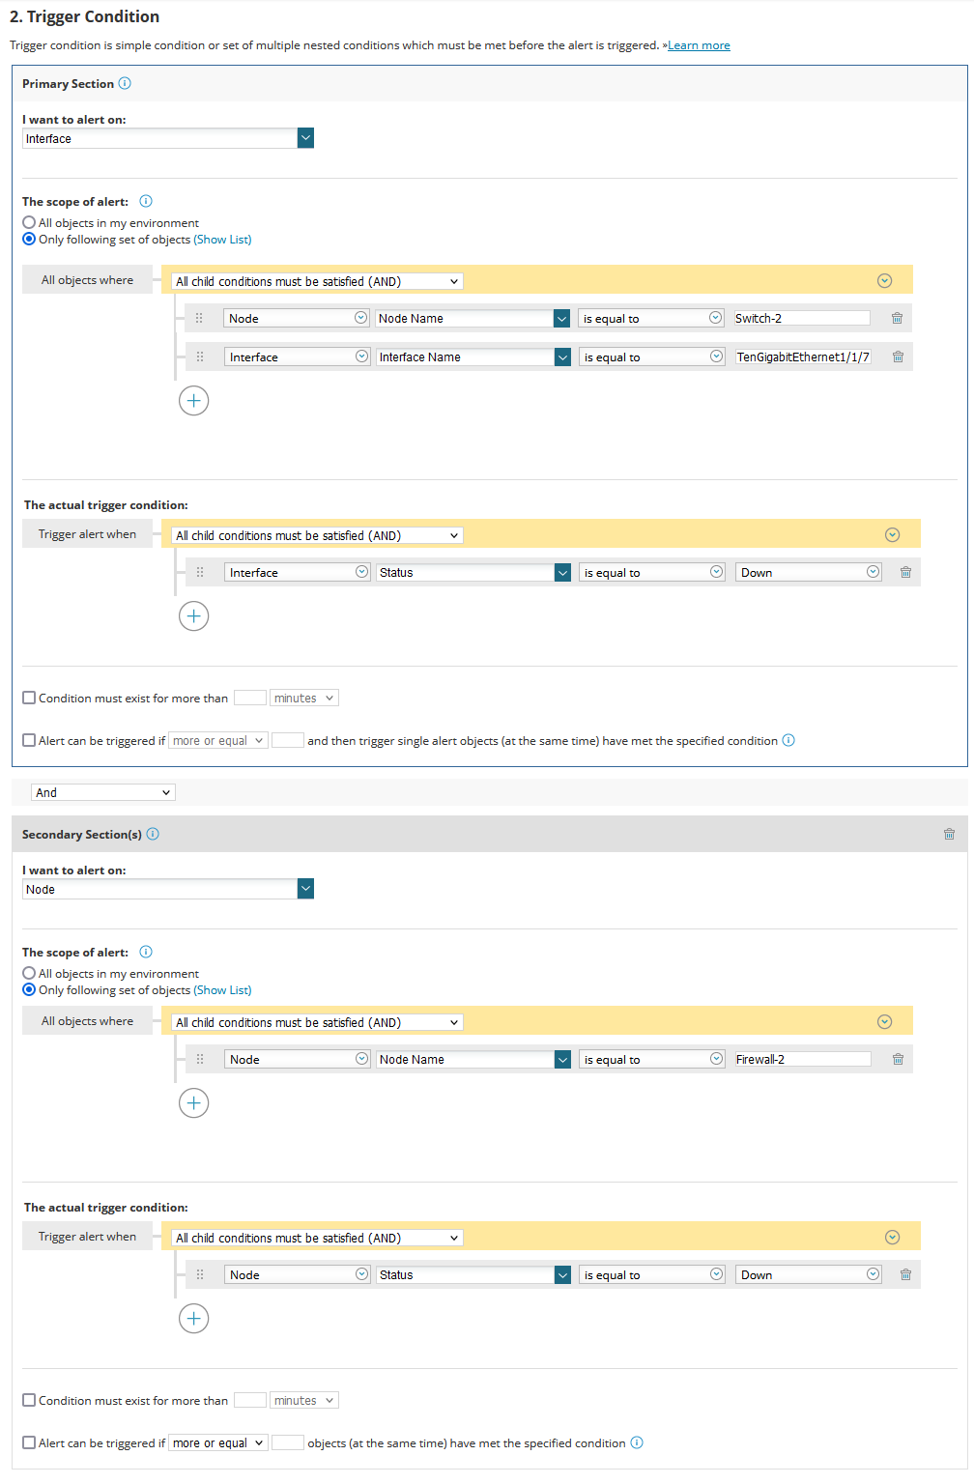Open the And section operator dropdown

click(102, 793)
